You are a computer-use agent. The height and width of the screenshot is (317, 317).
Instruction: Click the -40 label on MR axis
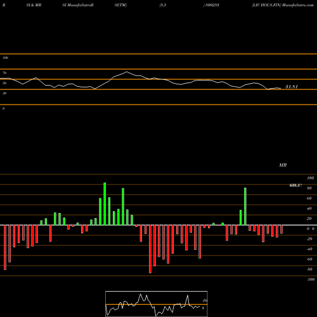309,249
